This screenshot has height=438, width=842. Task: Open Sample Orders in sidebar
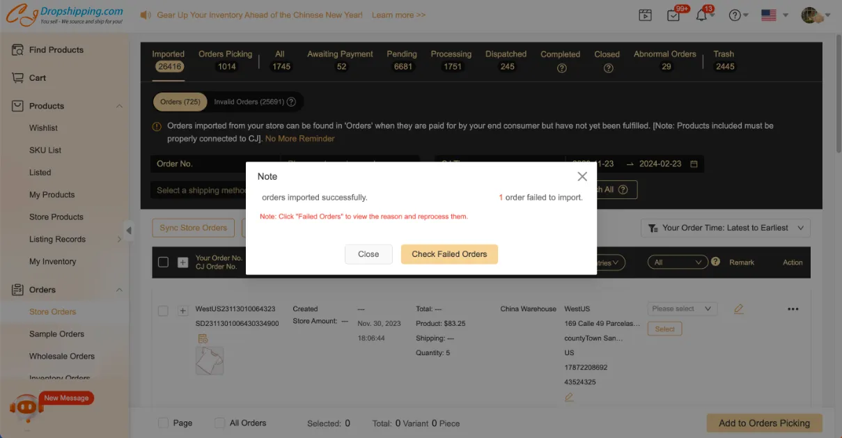point(56,334)
